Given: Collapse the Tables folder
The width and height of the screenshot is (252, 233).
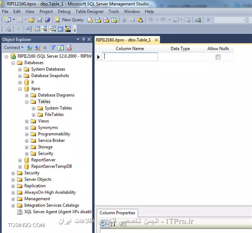Looking at the screenshot, I should click(x=27, y=102).
